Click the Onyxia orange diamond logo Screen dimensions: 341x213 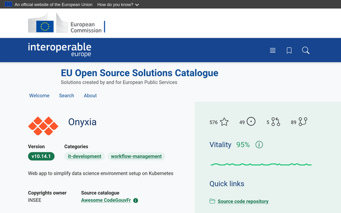point(43,126)
